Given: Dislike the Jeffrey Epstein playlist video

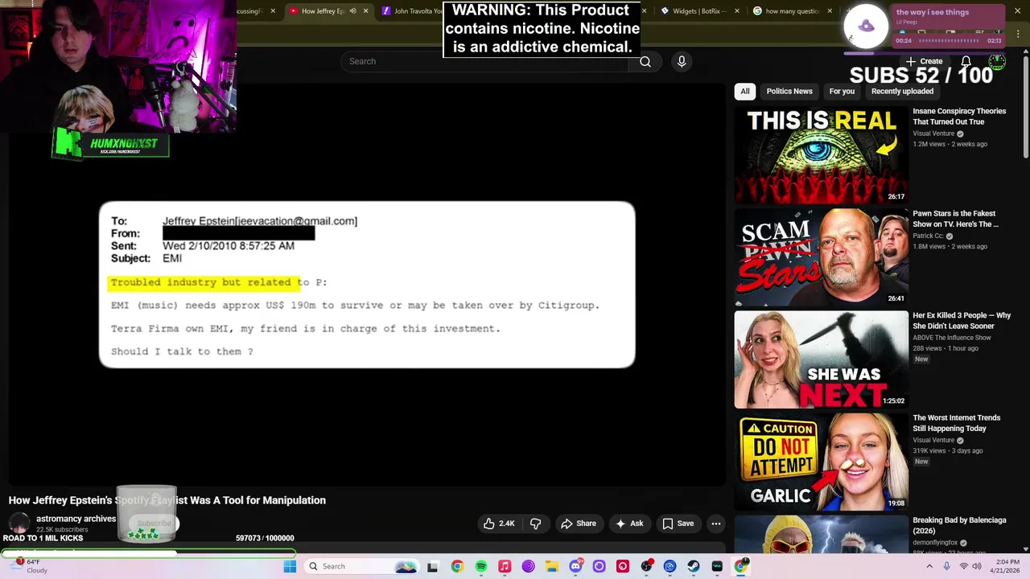Looking at the screenshot, I should pos(535,524).
